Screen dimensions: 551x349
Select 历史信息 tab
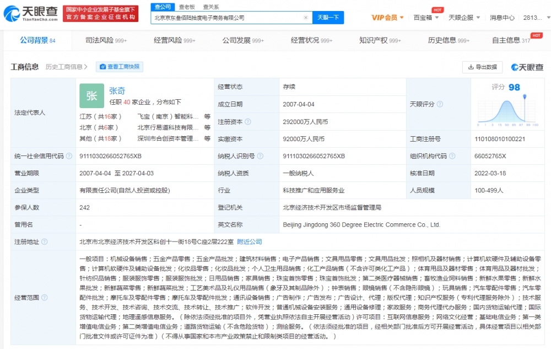point(449,40)
